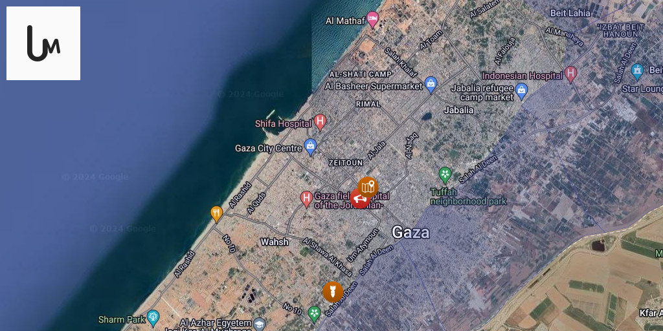Select the Star Lounge teal marker
This screenshot has height=331, width=663.
[637, 71]
